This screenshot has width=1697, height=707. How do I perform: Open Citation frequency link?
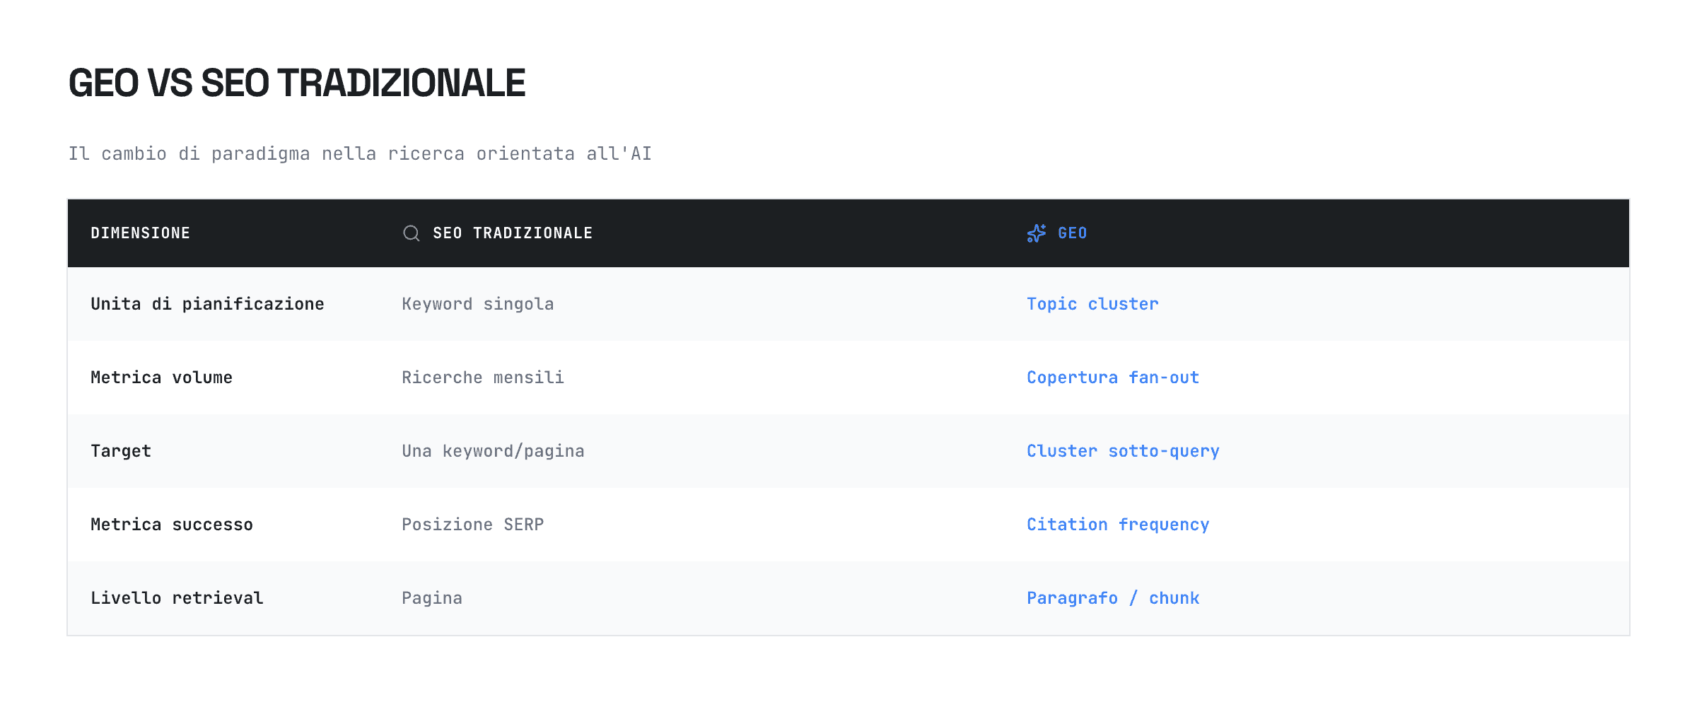coord(1117,524)
